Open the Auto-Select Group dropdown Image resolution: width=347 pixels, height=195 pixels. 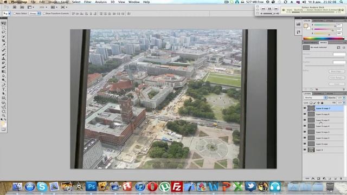[x=35, y=14]
